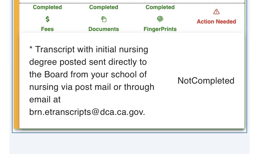Select the FingerPrints section label
Screen dimensions: 259x154
[160, 29]
